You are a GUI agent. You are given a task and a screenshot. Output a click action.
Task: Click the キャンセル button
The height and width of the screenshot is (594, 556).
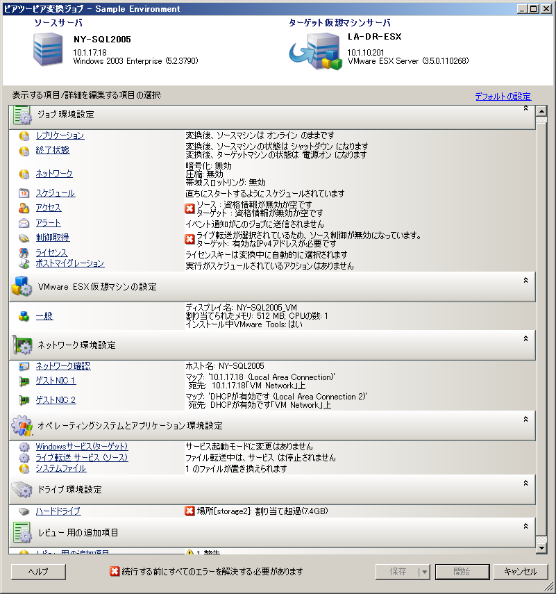[x=521, y=572]
